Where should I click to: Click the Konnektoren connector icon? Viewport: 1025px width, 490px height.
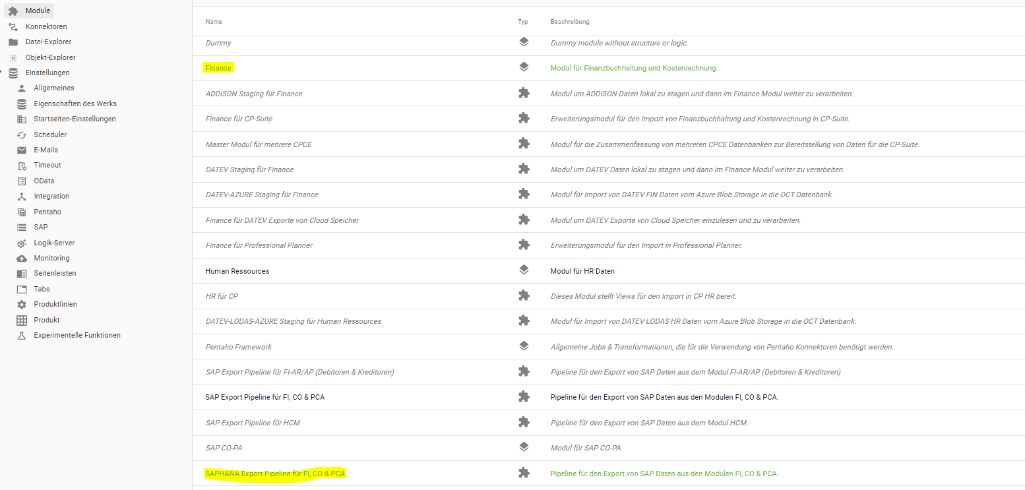click(x=13, y=26)
